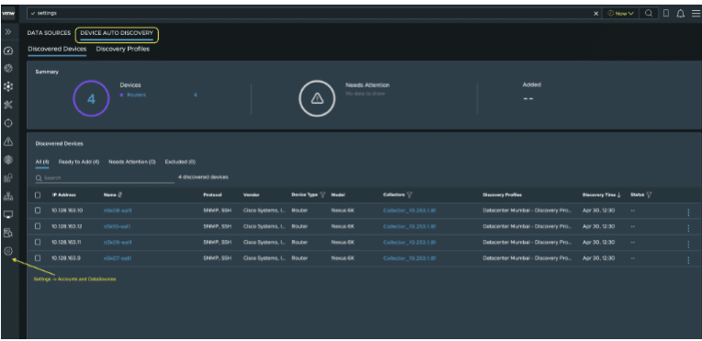Open the hamburger menu icon

tap(696, 14)
